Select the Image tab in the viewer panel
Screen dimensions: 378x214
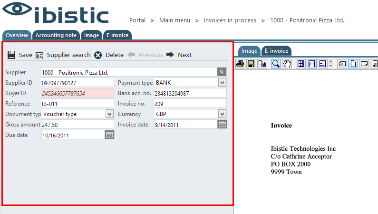(x=249, y=51)
